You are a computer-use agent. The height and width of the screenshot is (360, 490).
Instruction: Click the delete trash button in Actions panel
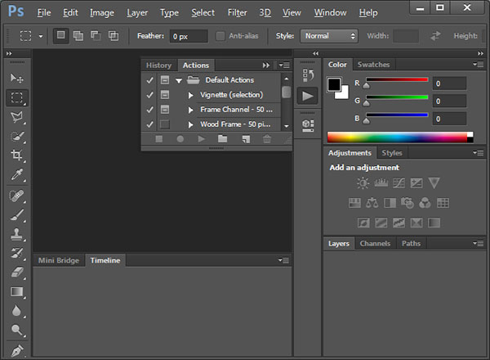[x=266, y=139]
